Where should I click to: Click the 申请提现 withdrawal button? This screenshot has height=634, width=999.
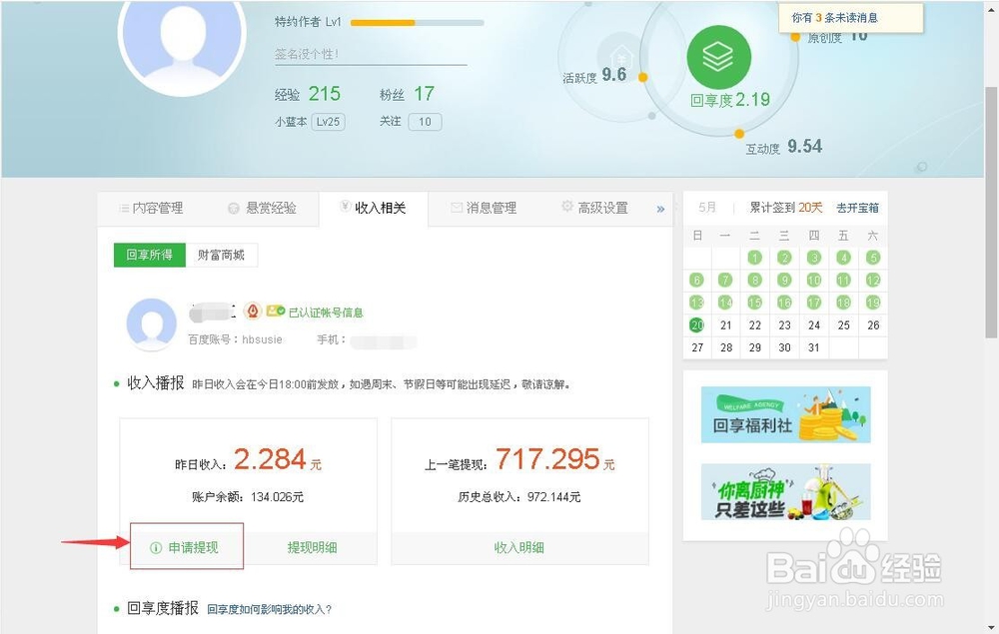point(187,546)
